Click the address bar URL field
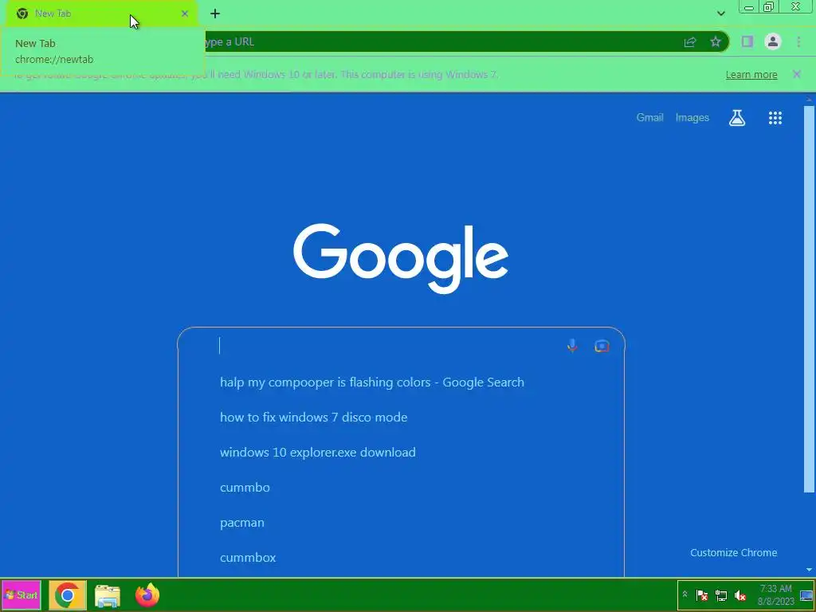This screenshot has width=816, height=612. point(442,41)
